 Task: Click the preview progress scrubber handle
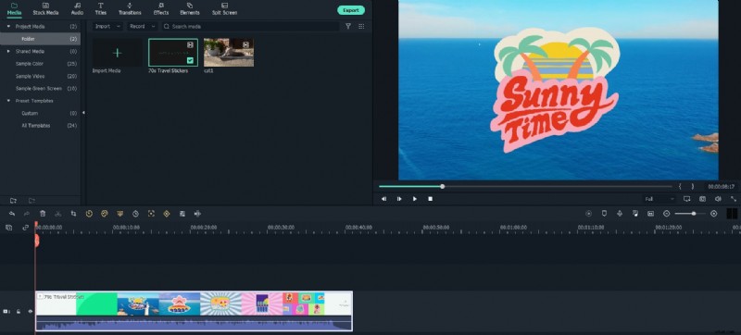coord(443,186)
